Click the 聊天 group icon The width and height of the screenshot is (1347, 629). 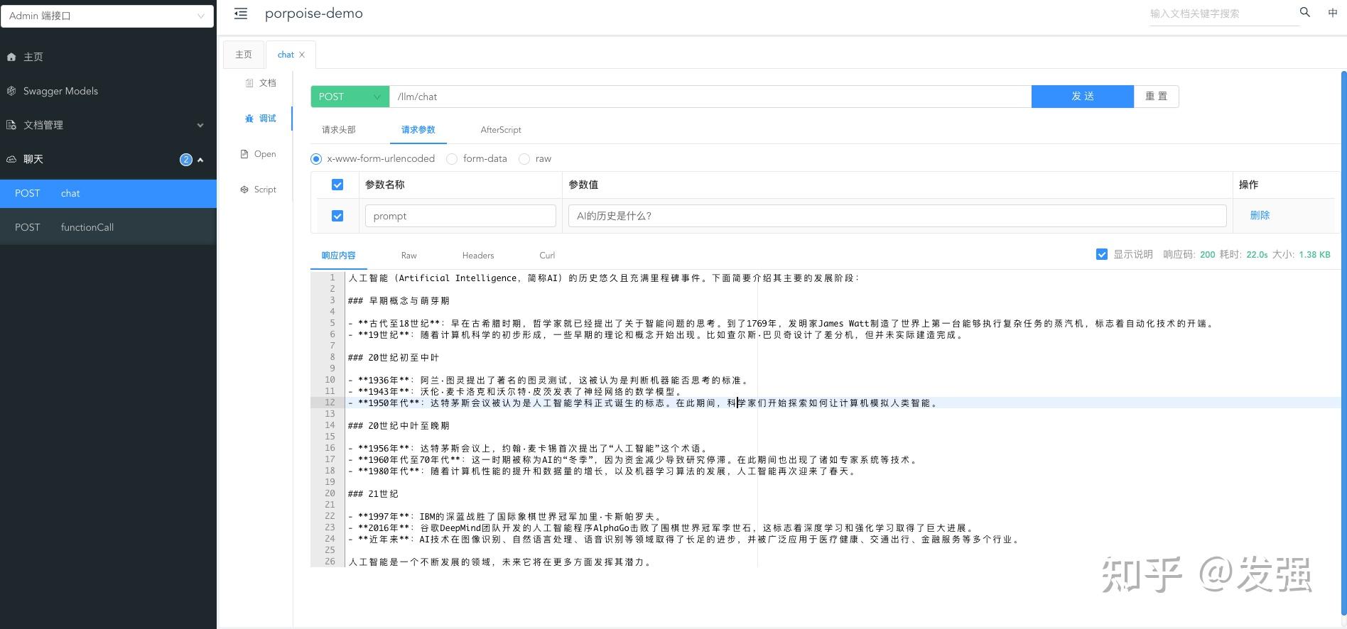(11, 159)
